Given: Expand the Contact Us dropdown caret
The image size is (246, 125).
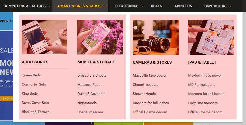Looking at the screenshot, I should click(230, 6).
